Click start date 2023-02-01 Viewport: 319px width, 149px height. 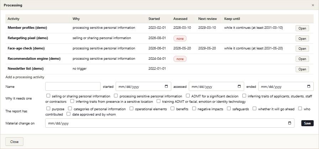157,28
